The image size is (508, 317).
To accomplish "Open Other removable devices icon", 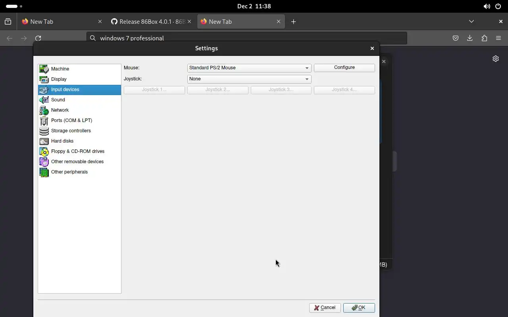I will (44, 162).
